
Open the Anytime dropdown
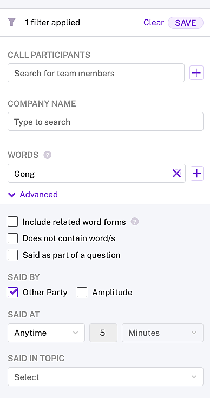pyautogui.click(x=46, y=333)
